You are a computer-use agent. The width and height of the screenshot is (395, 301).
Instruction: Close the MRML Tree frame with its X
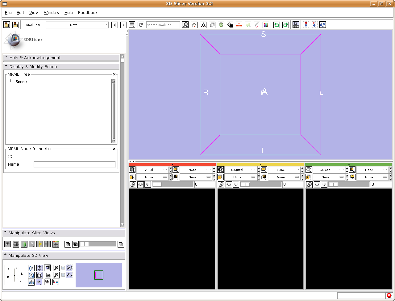[114, 74]
